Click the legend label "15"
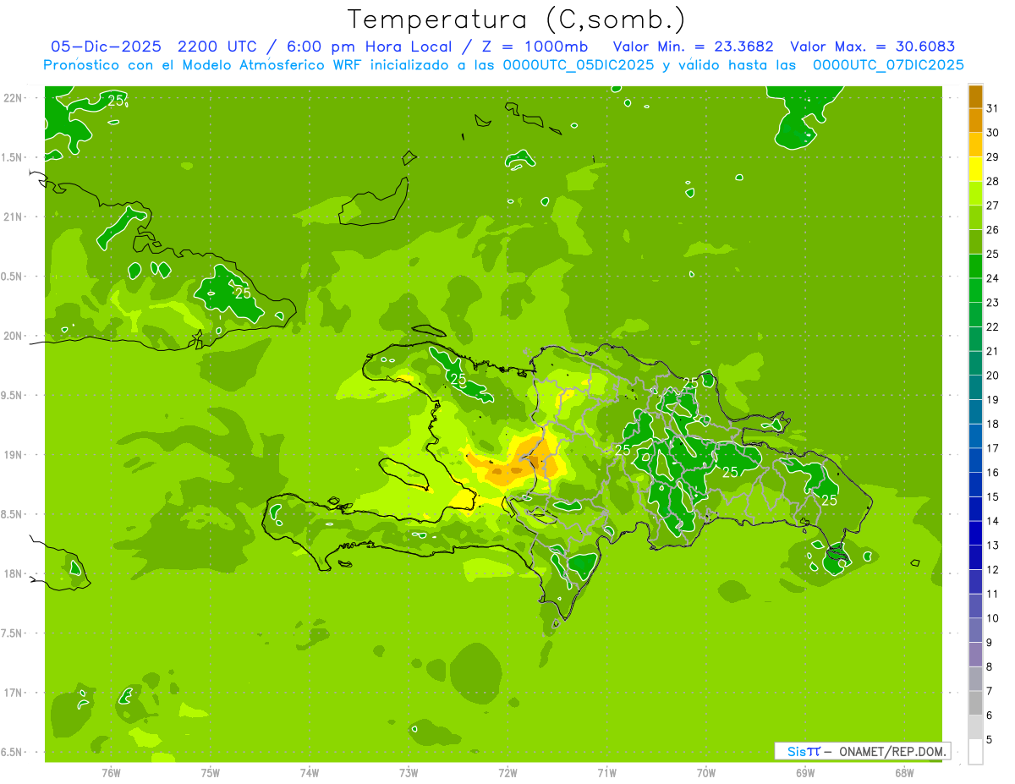 (x=993, y=496)
